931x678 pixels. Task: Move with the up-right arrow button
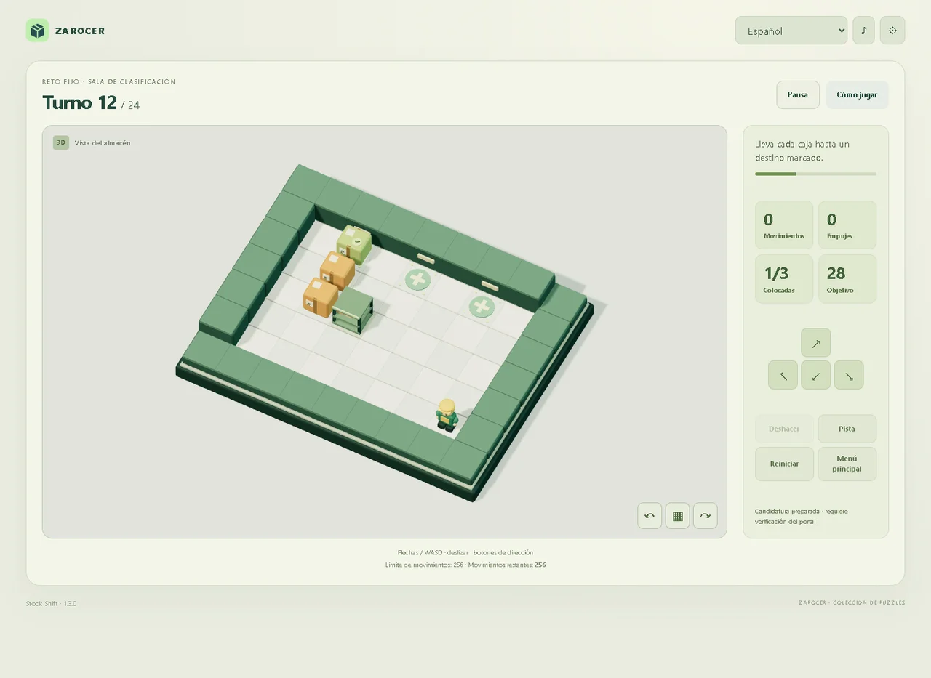(x=815, y=343)
